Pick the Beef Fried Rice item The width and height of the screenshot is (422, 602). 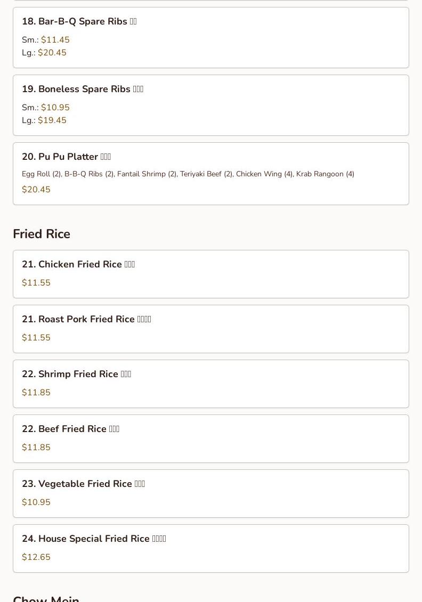[211, 439]
